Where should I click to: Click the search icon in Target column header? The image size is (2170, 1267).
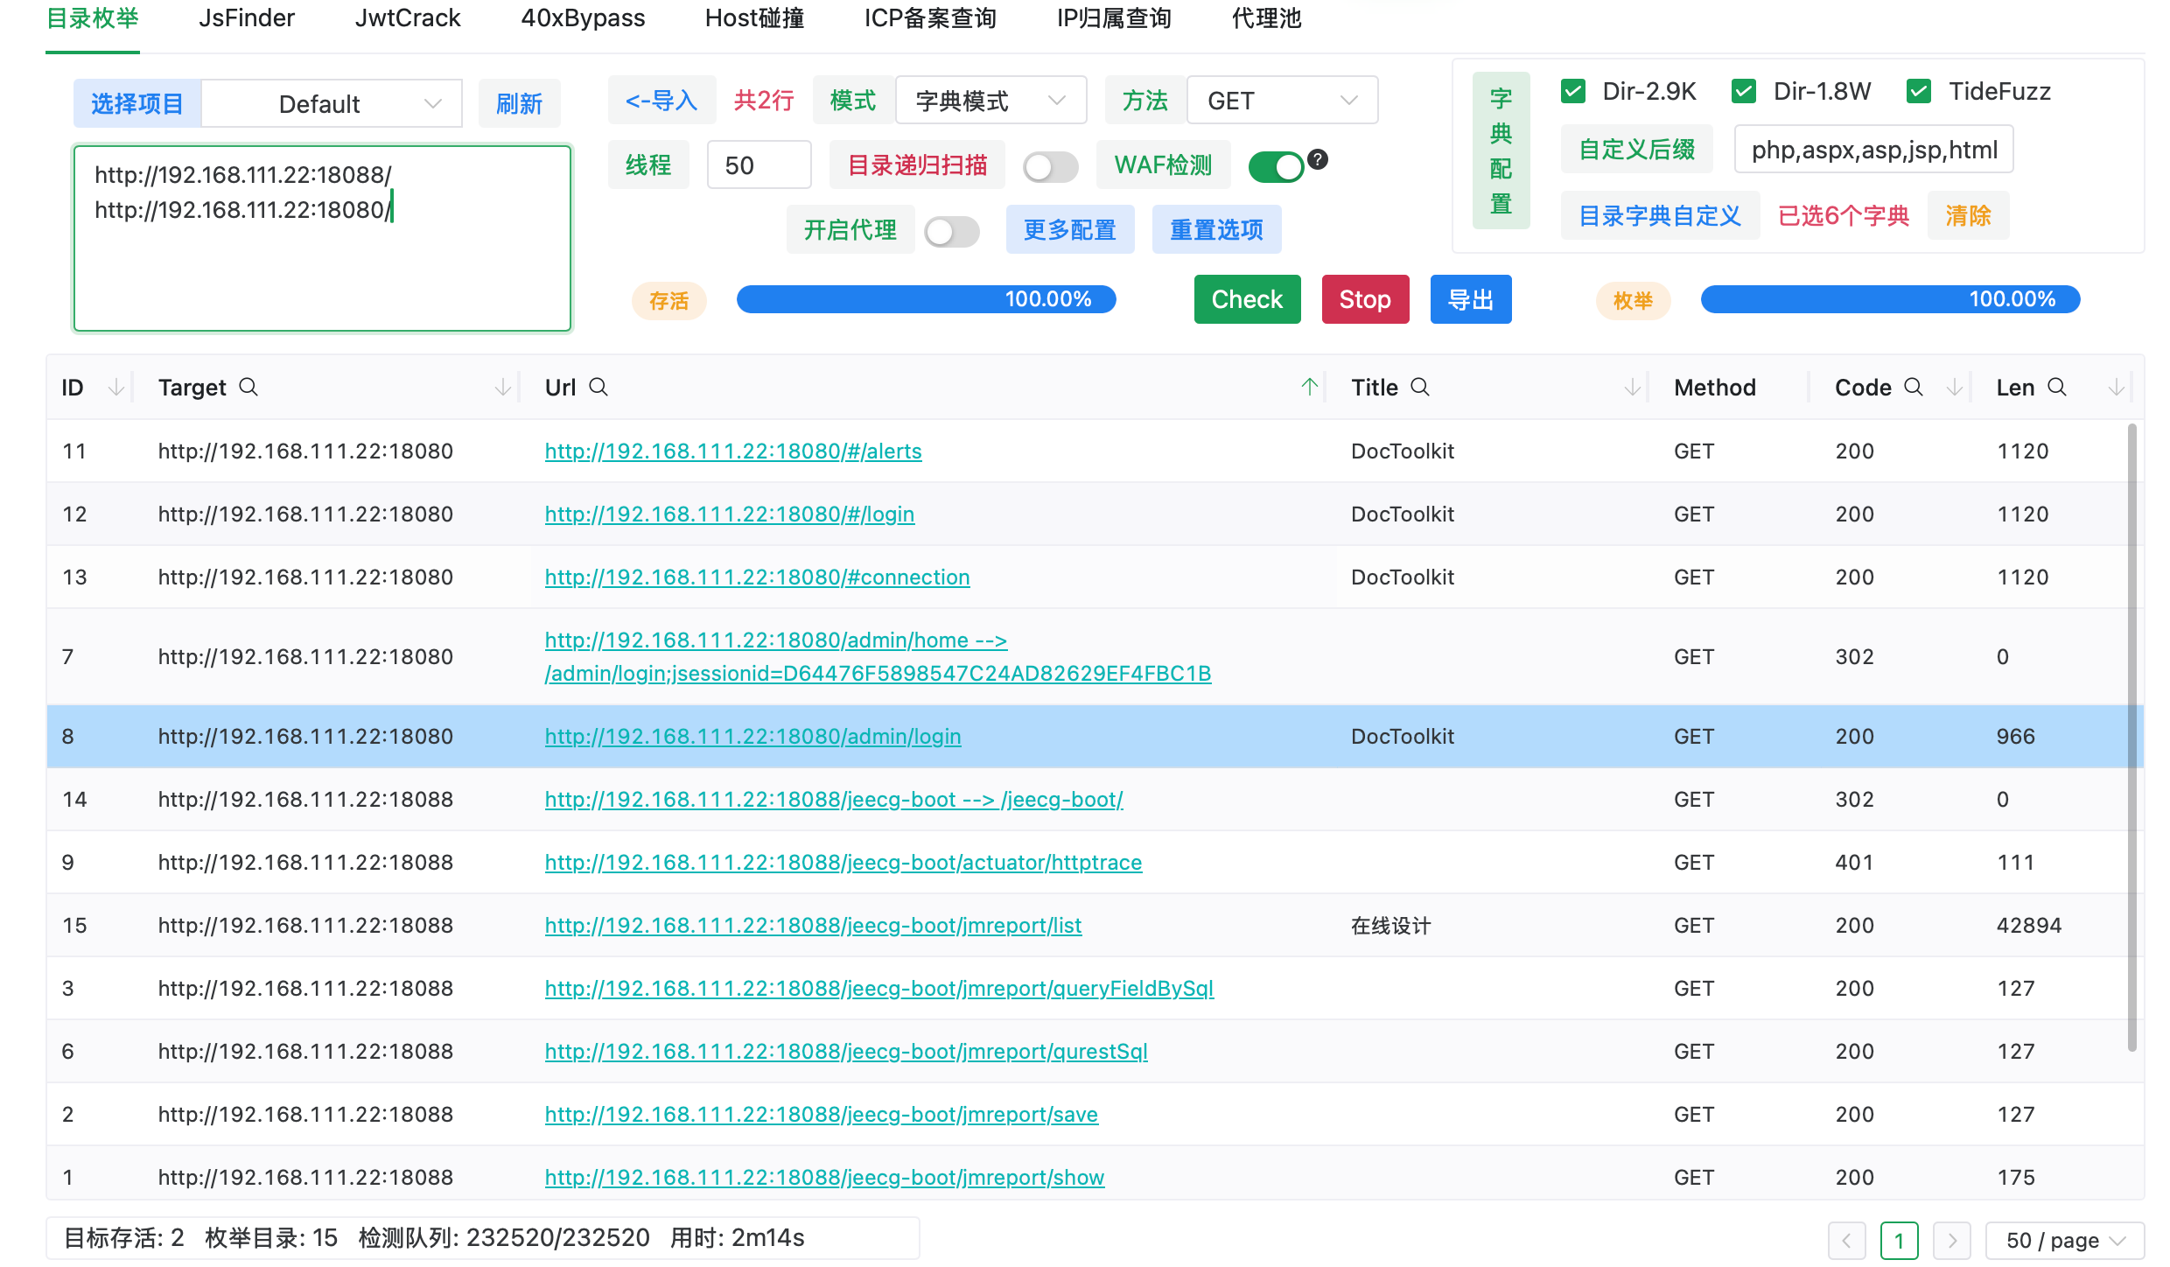point(248,387)
